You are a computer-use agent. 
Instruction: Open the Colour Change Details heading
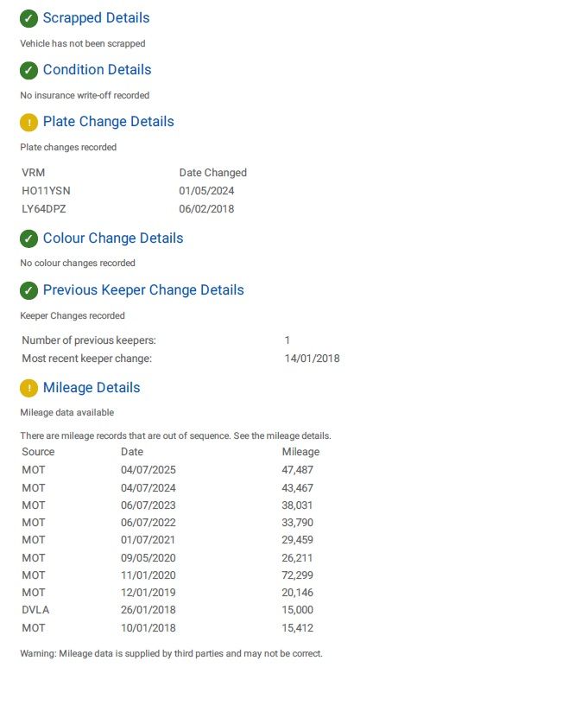coord(113,238)
